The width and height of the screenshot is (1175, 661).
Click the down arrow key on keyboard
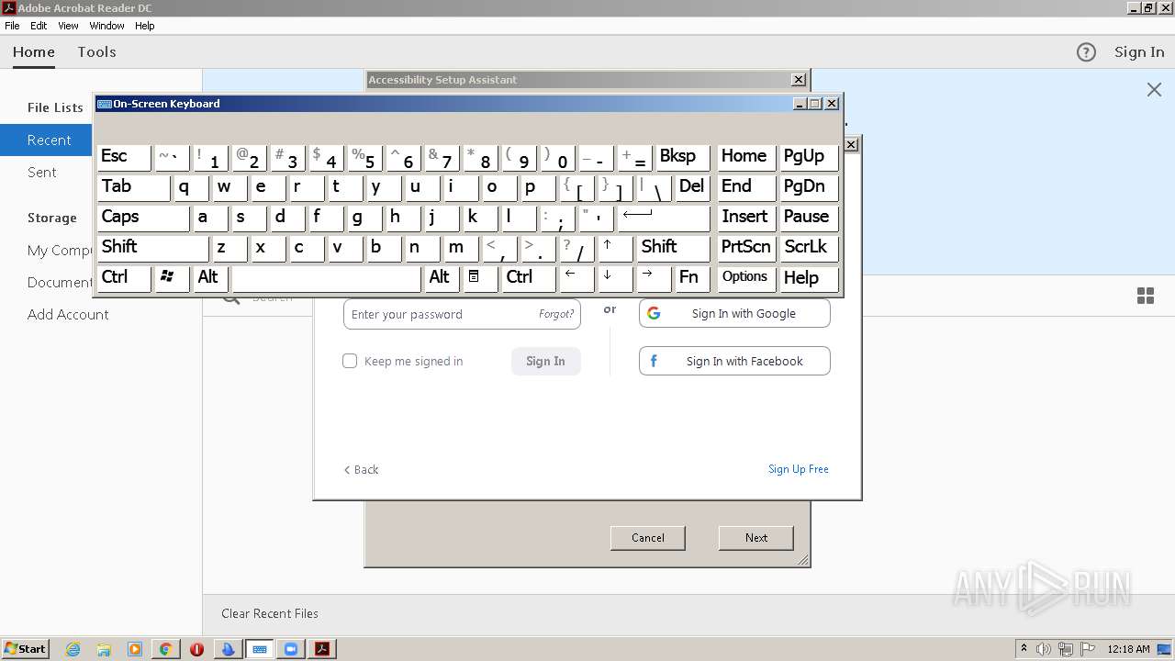[x=615, y=277]
